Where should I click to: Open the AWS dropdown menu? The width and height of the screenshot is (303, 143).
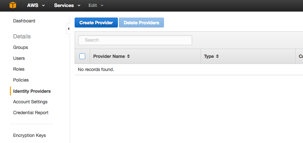pyautogui.click(x=36, y=5)
